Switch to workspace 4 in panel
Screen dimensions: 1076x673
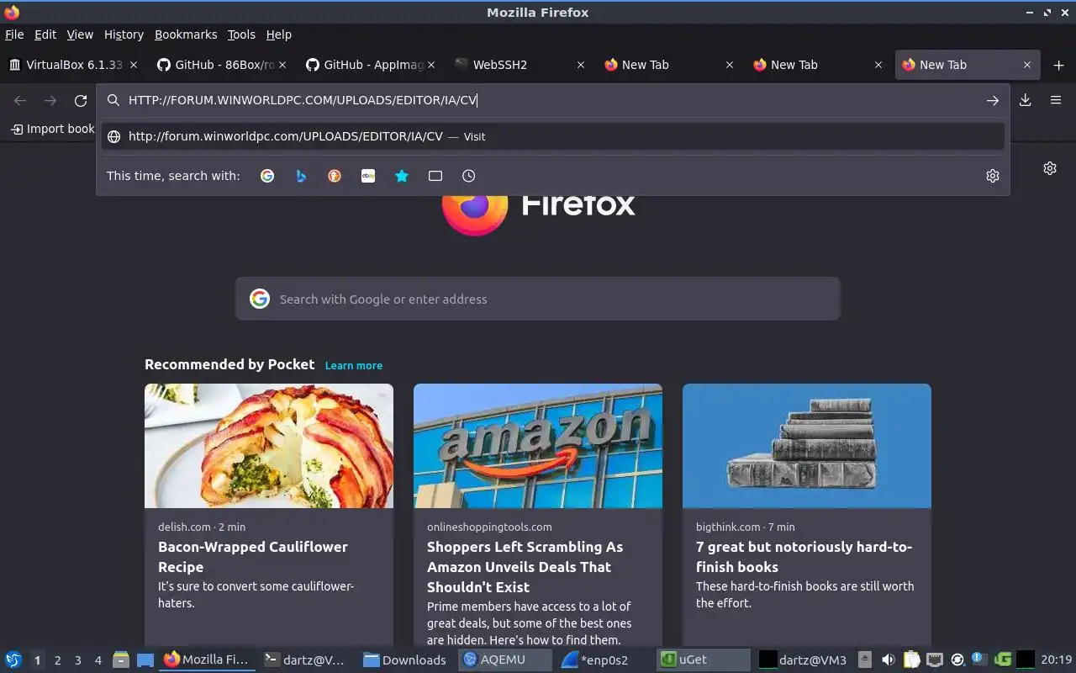98,660
